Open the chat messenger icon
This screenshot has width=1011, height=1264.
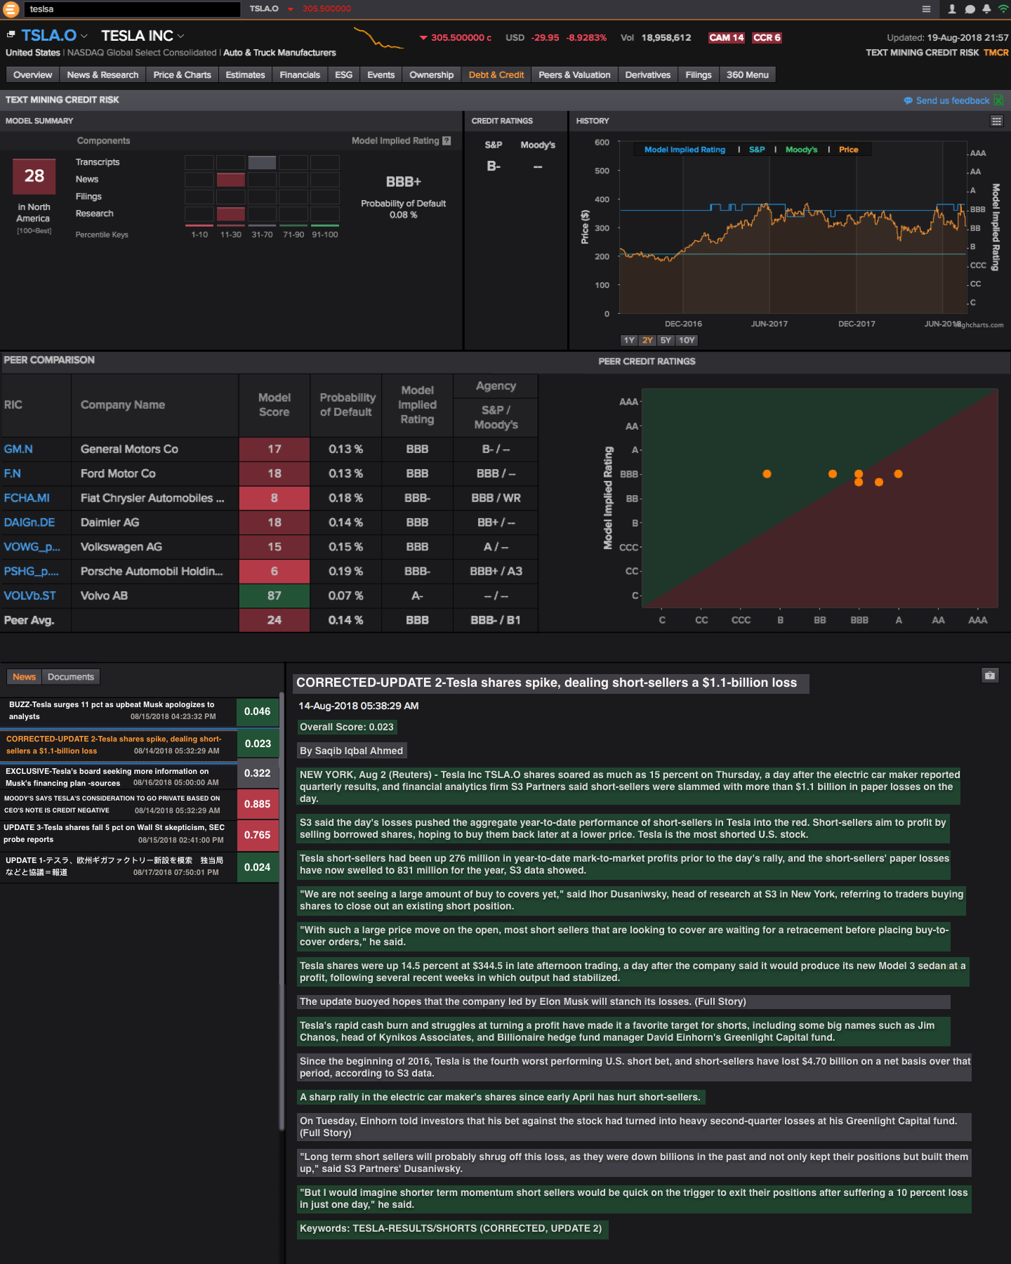(970, 9)
